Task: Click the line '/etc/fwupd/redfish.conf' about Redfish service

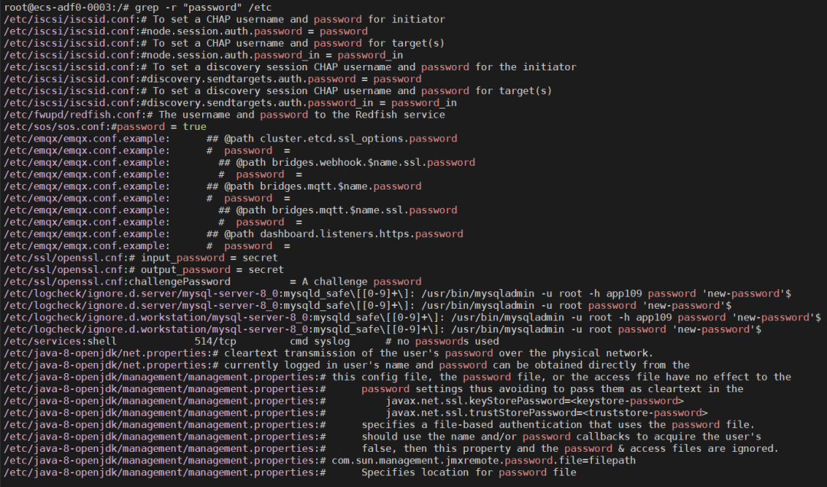Action: [x=224, y=115]
